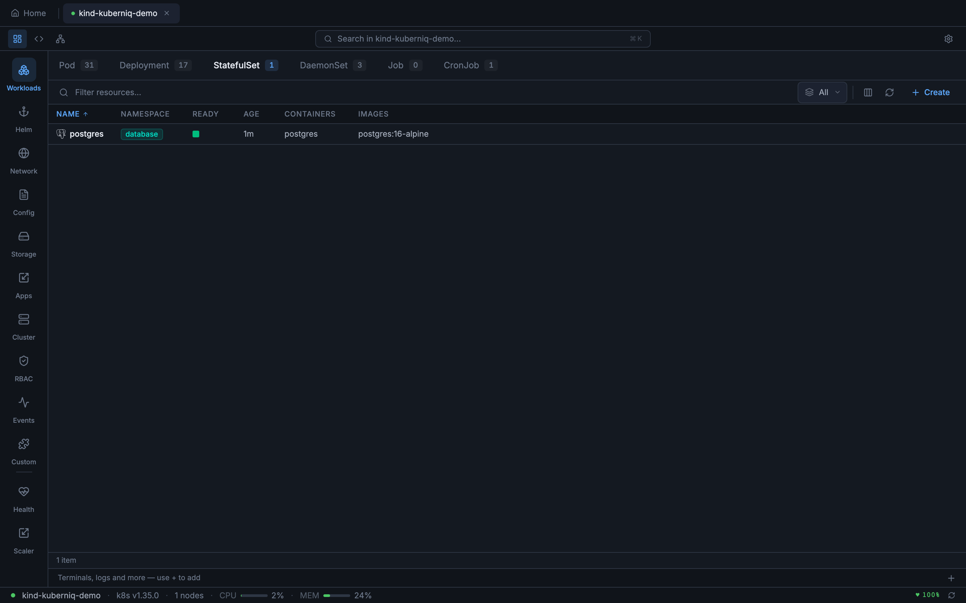Open the Storage sidebar section
Image resolution: width=966 pixels, height=603 pixels.
pos(23,243)
